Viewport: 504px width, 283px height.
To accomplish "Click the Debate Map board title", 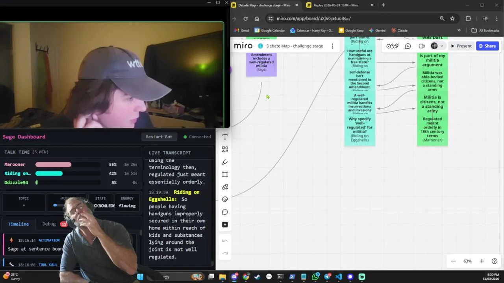I will click(295, 46).
